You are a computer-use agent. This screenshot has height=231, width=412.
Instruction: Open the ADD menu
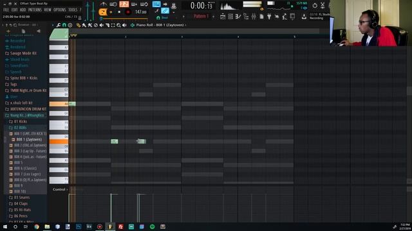(23, 10)
